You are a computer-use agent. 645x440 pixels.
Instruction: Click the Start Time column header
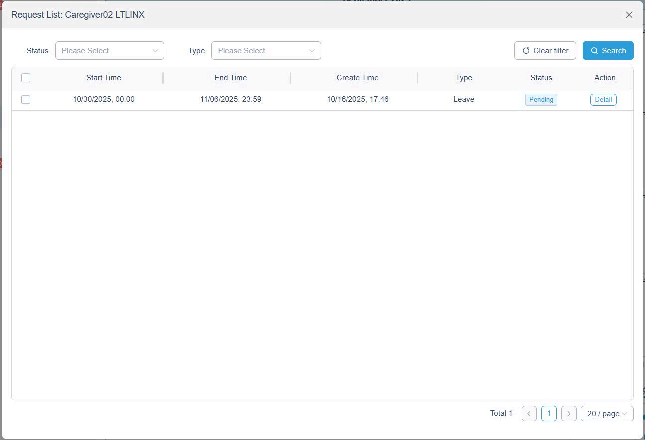point(103,78)
